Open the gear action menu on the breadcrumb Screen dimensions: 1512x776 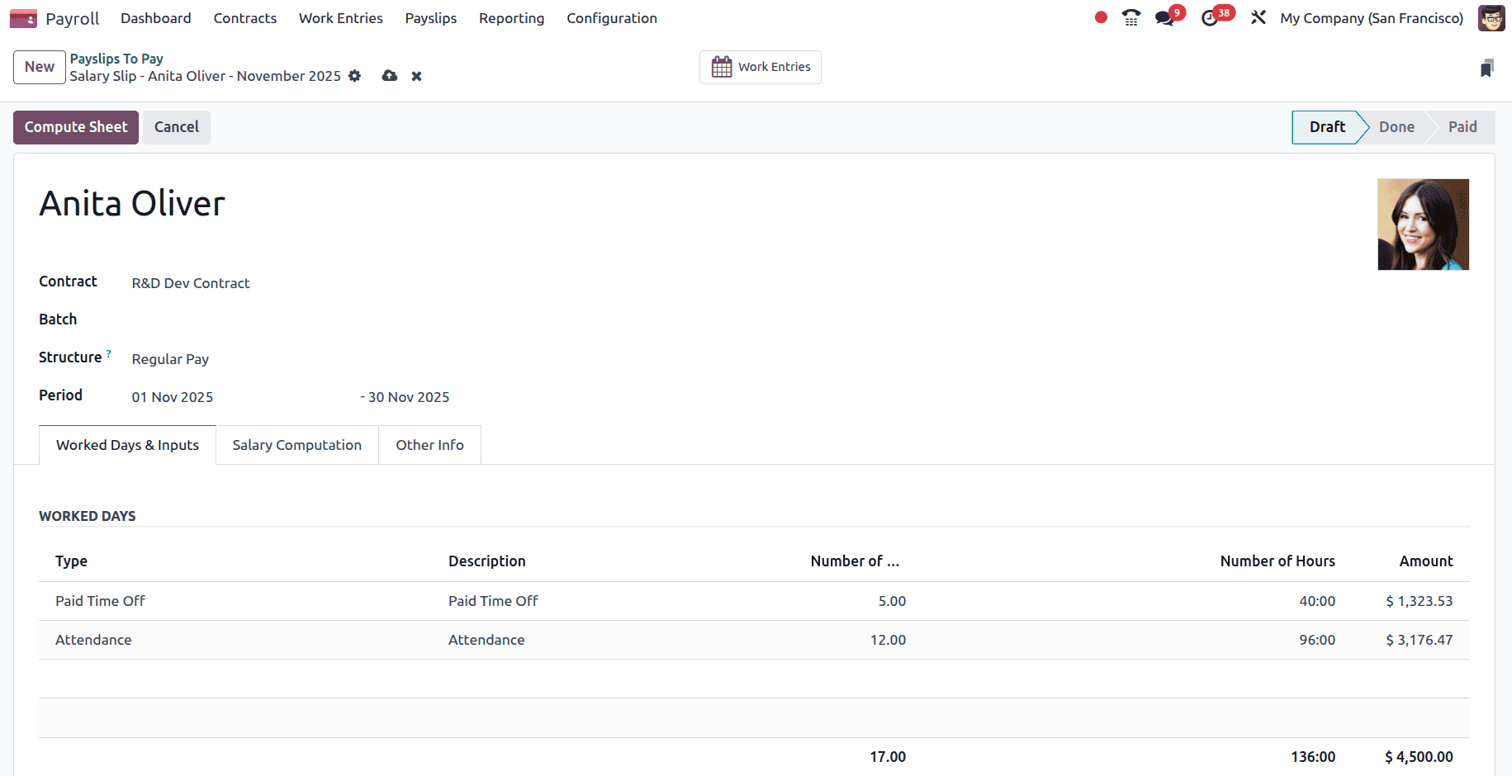354,76
